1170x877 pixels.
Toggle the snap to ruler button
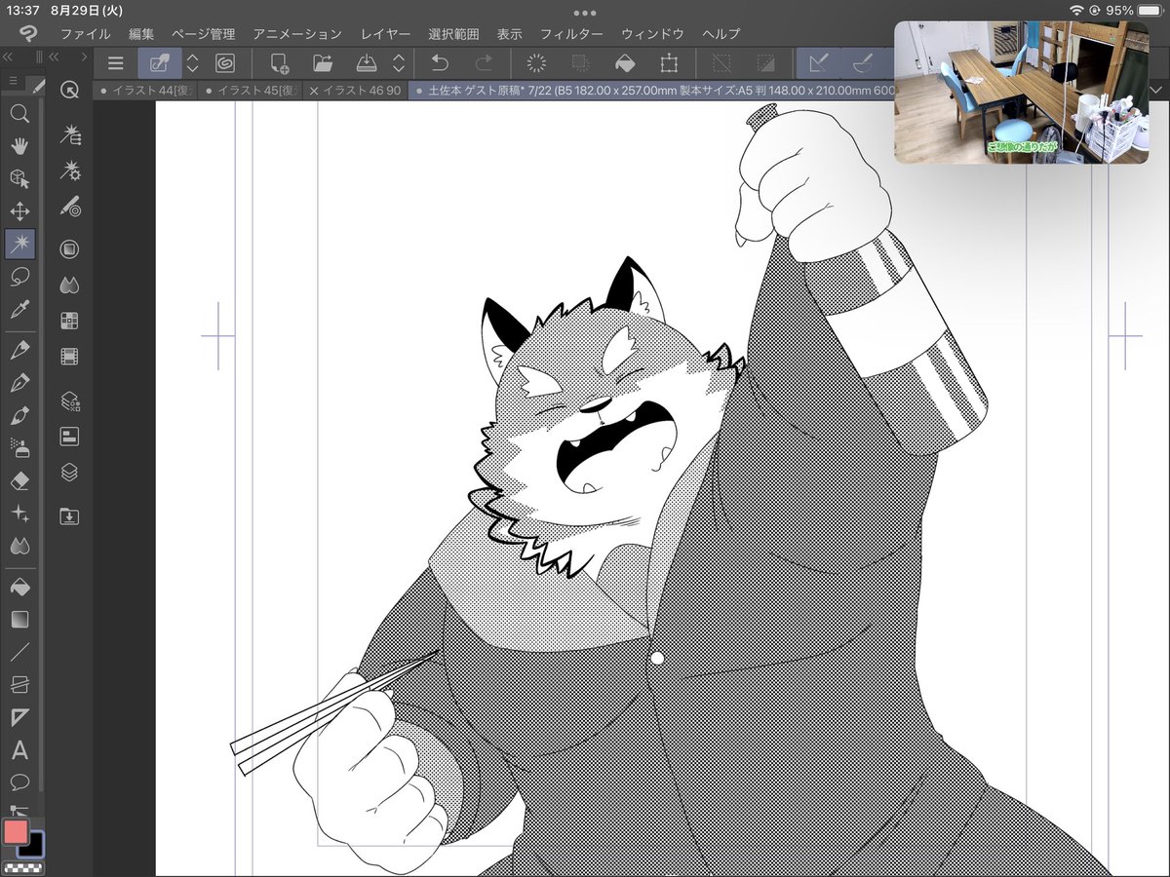(819, 63)
